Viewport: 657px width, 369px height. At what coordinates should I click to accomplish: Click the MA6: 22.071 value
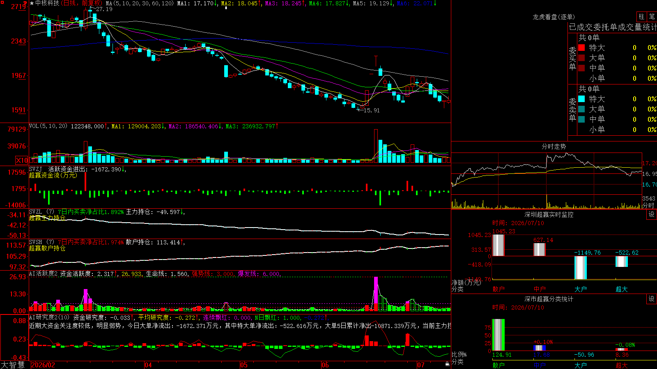tap(417, 3)
